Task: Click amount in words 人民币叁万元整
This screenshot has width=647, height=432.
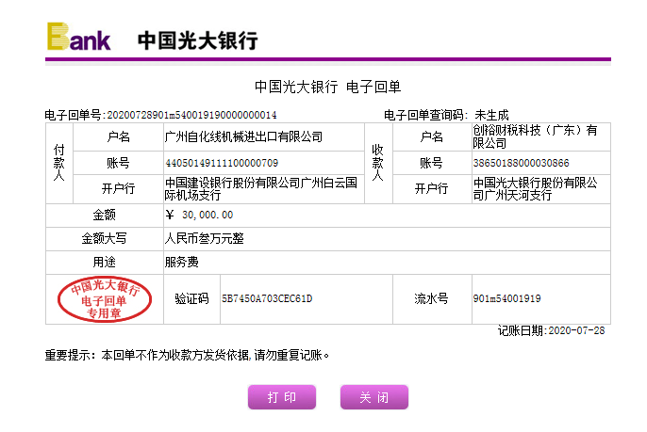Action: coord(205,238)
